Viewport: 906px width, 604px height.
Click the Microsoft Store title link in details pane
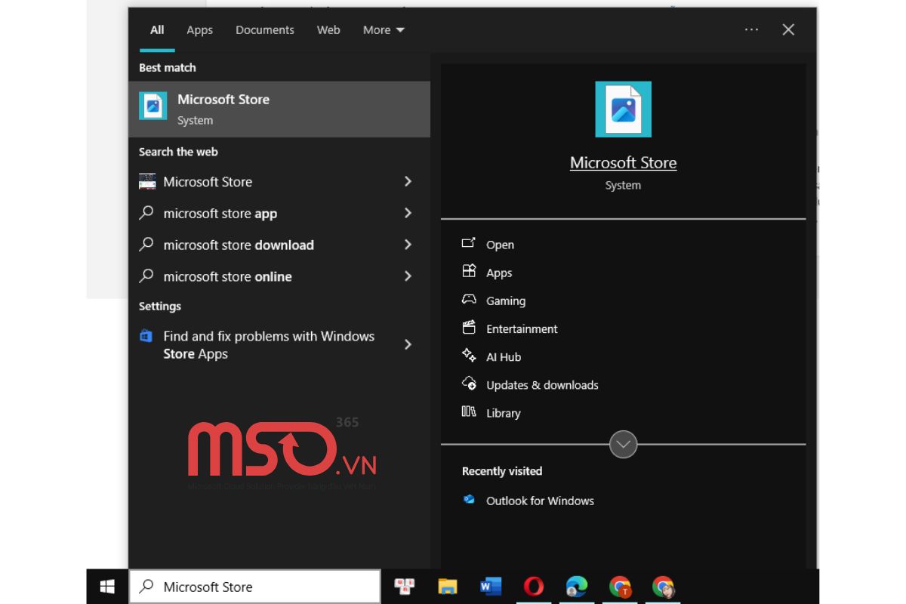pyautogui.click(x=623, y=162)
